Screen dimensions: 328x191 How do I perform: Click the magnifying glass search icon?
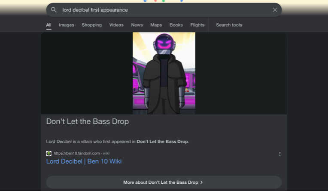54,10
